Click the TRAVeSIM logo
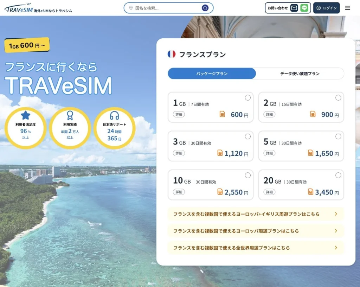 (x=19, y=8)
